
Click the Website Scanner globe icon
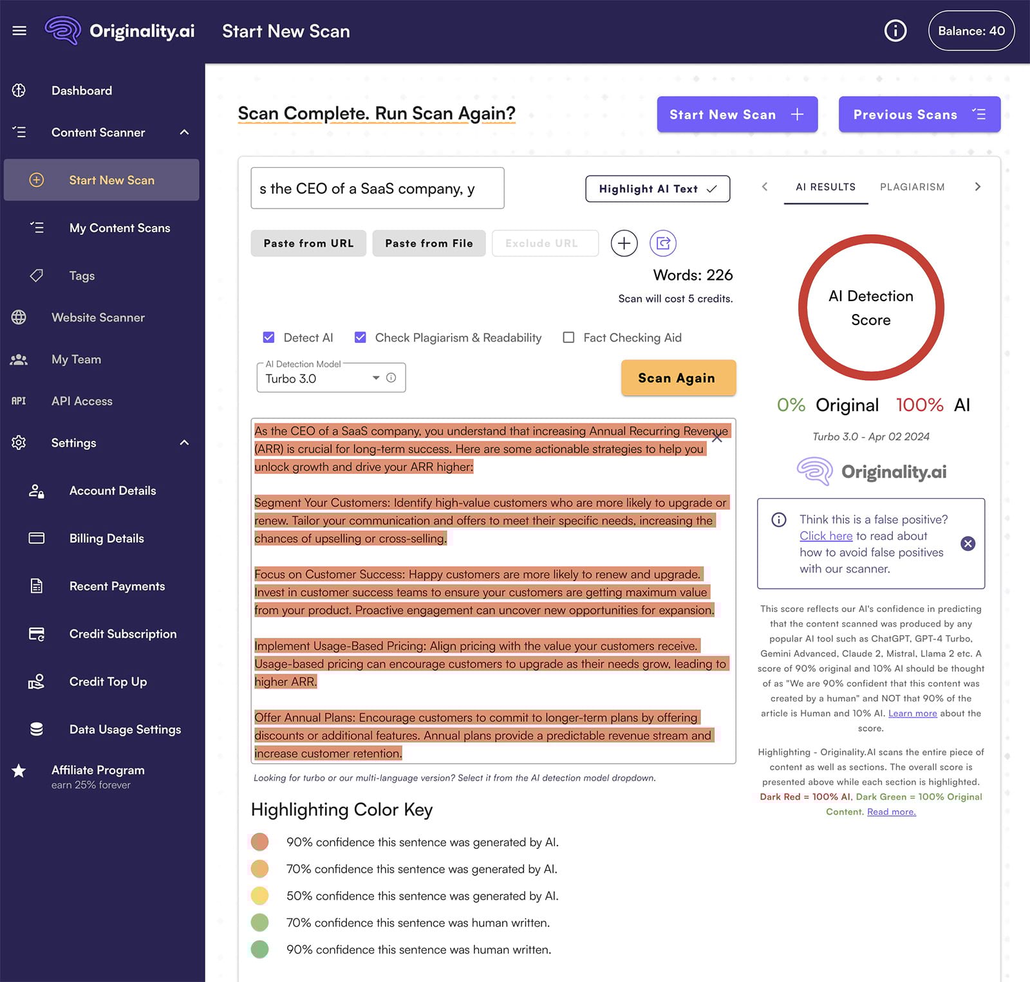19,317
